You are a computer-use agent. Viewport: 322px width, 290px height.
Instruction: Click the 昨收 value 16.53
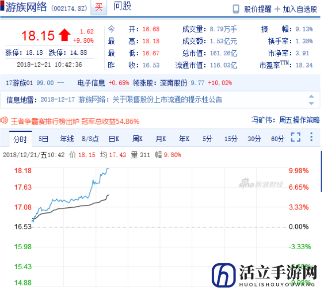point(151,65)
